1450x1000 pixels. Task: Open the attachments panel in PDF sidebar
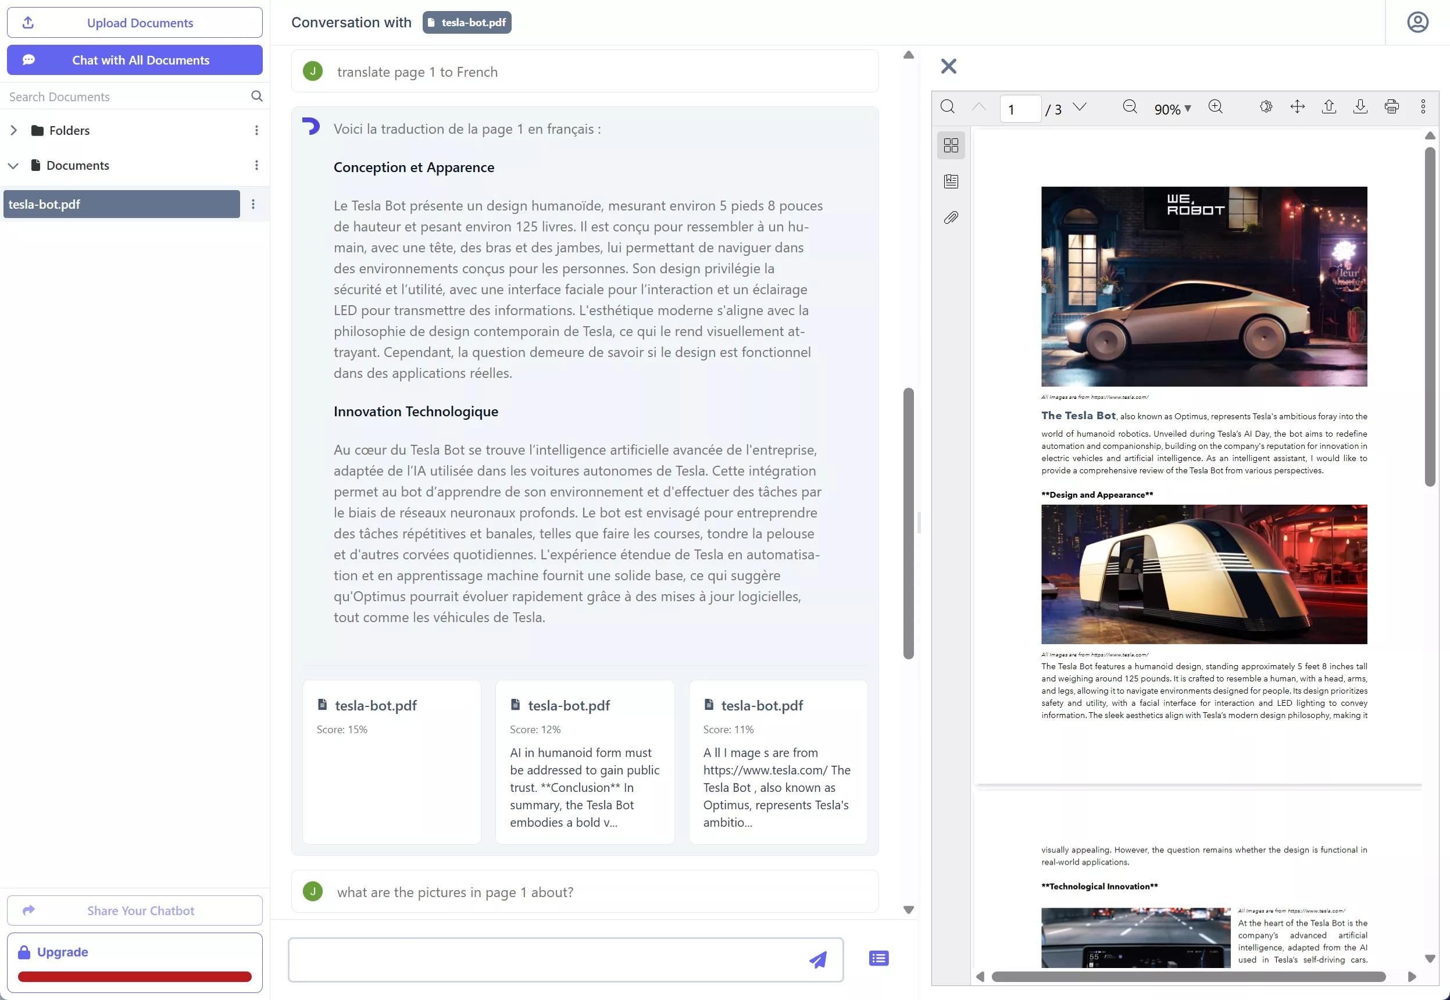tap(951, 217)
